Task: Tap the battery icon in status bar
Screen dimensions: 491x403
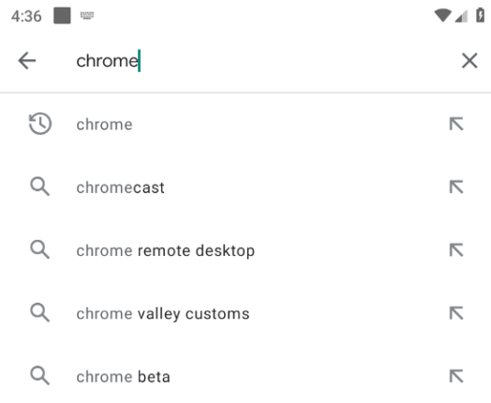Action: tap(480, 15)
